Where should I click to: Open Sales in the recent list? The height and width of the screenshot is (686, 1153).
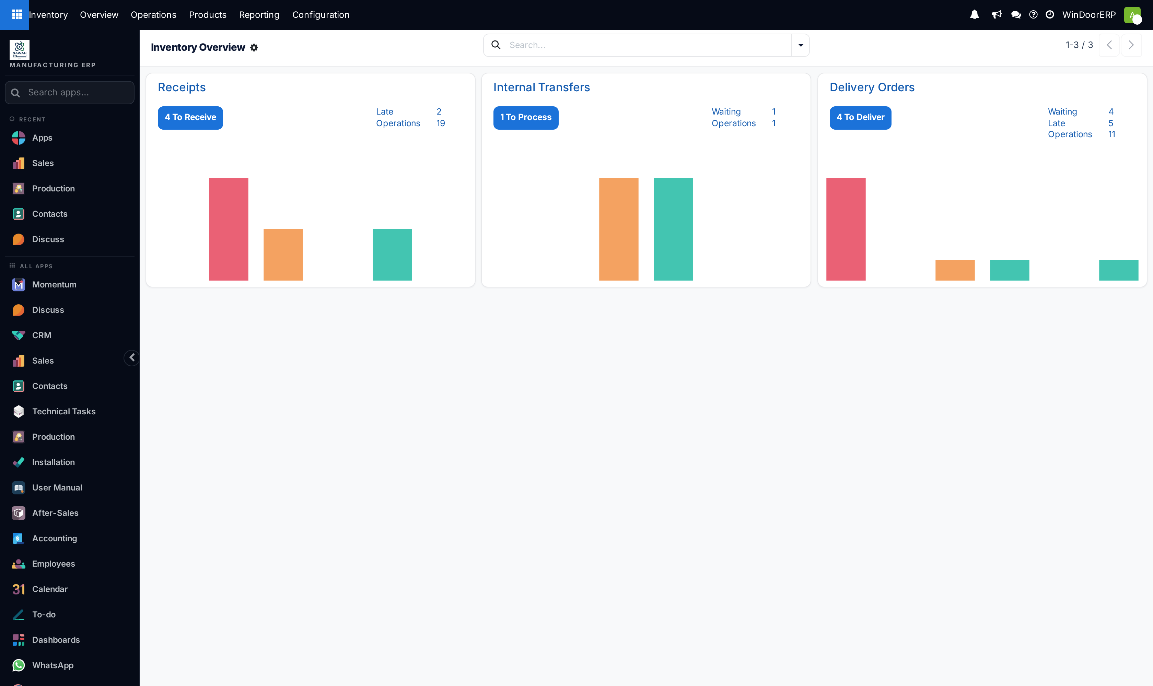click(x=69, y=163)
